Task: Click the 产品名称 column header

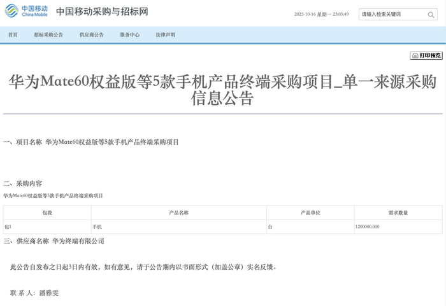Action: click(179, 213)
